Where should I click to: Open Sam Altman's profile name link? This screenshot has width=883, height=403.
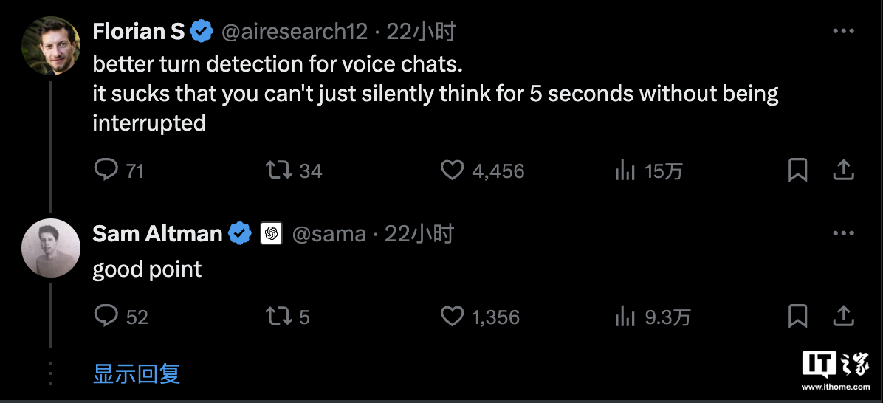point(157,234)
